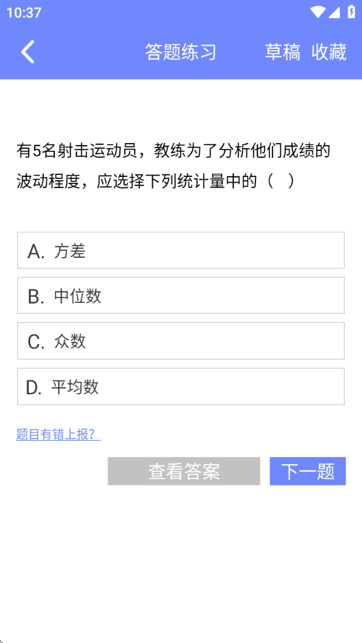This screenshot has width=362, height=643.
Task: Choose option C 众数
Action: tap(180, 341)
